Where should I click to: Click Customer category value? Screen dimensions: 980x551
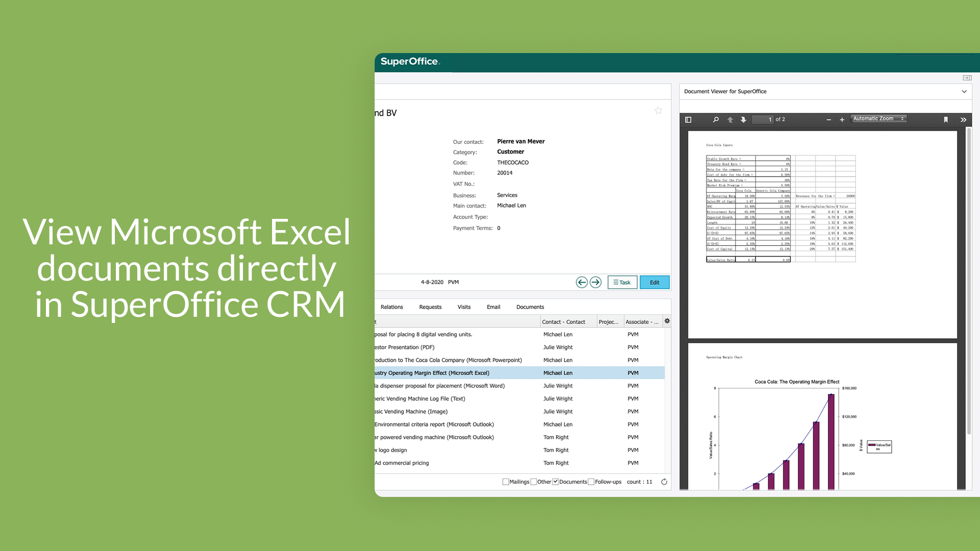point(510,152)
